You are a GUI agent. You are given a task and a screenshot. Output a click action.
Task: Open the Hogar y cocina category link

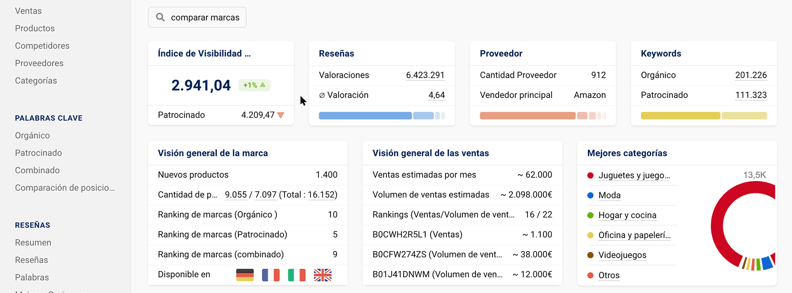point(627,215)
